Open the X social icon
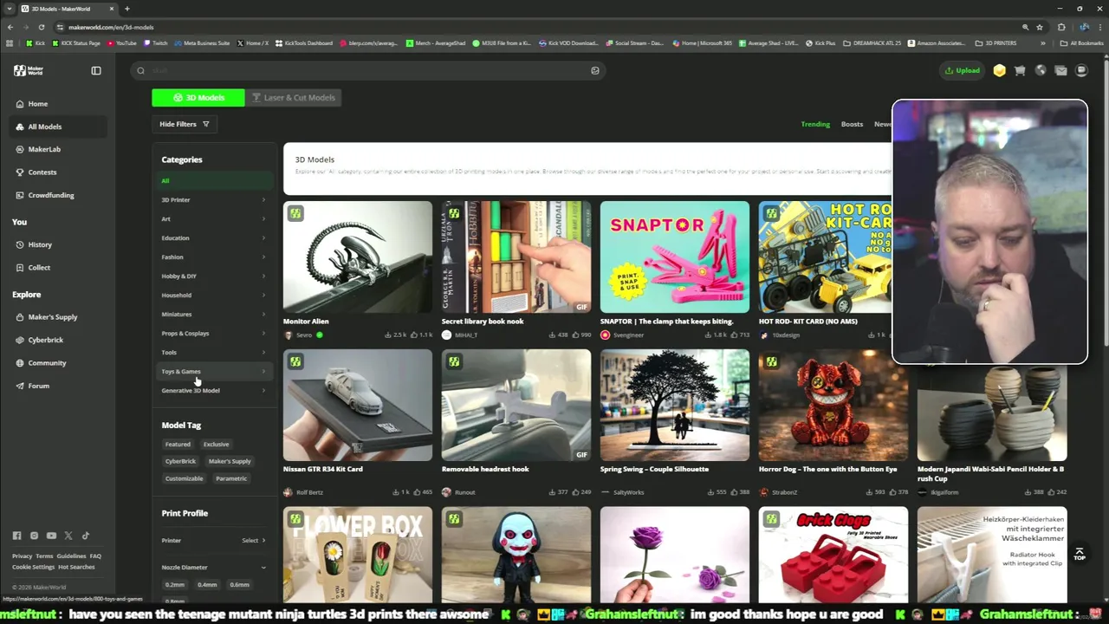Screen dimensions: 1109x624 [x=68, y=536]
